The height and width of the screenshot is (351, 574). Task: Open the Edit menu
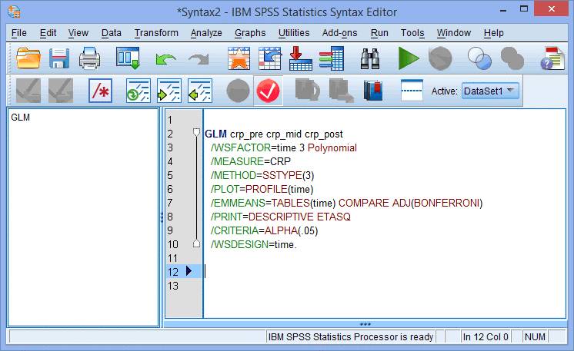pyautogui.click(x=48, y=33)
